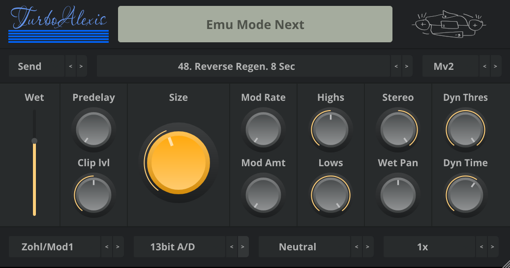The width and height of the screenshot is (510, 268).
Task: Click next arrow beside 13bit A/D
Action: pos(243,247)
